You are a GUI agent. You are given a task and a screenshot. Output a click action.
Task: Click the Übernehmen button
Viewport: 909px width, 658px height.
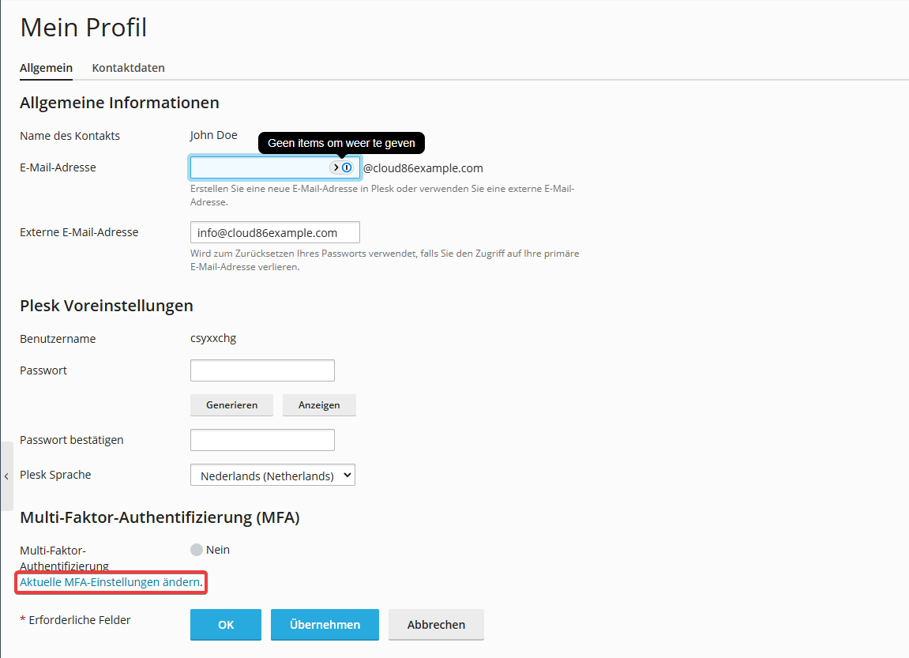[x=325, y=624]
